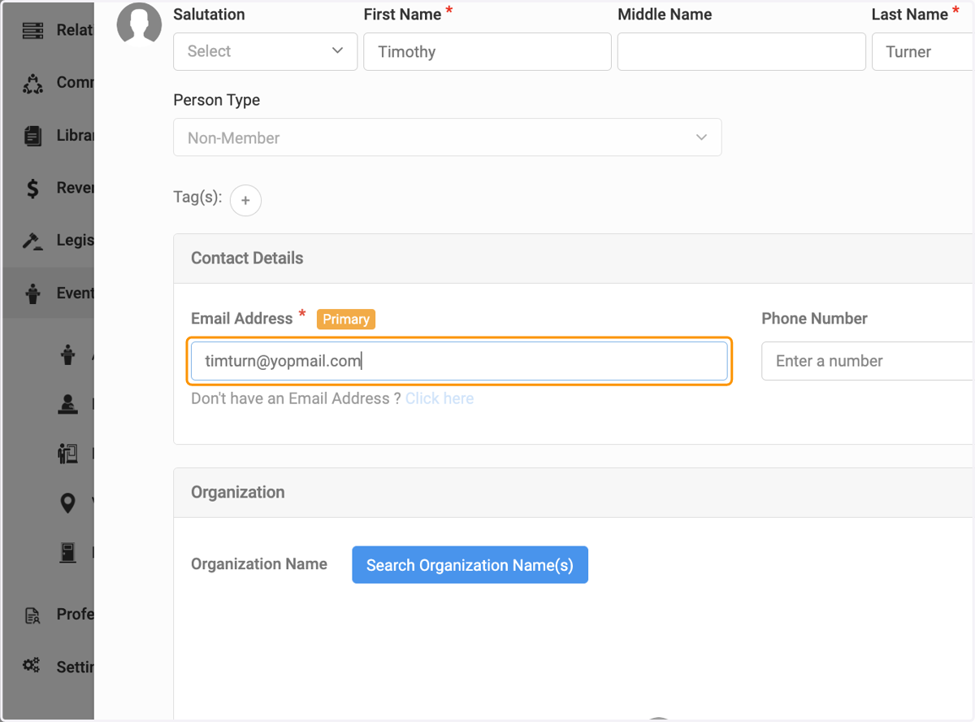
Task: Open the Library sidebar icon
Action: click(32, 136)
